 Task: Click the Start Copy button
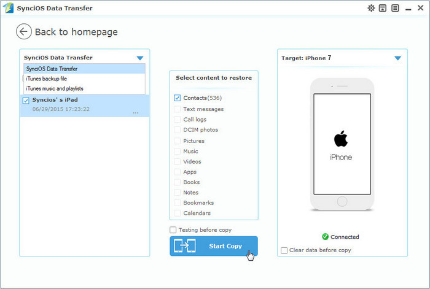tap(214, 246)
